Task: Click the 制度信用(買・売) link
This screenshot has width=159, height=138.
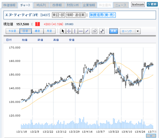Action: (x=102, y=15)
